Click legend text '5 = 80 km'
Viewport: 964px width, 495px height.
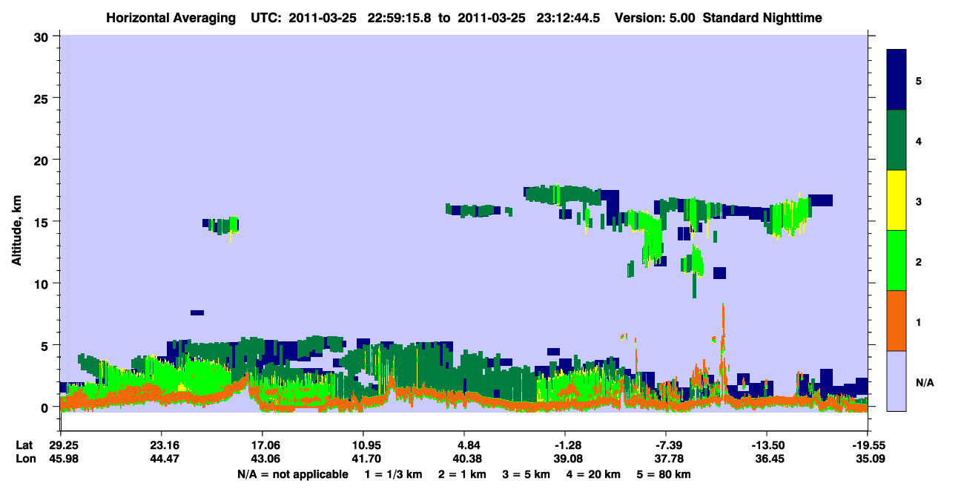pyautogui.click(x=664, y=474)
